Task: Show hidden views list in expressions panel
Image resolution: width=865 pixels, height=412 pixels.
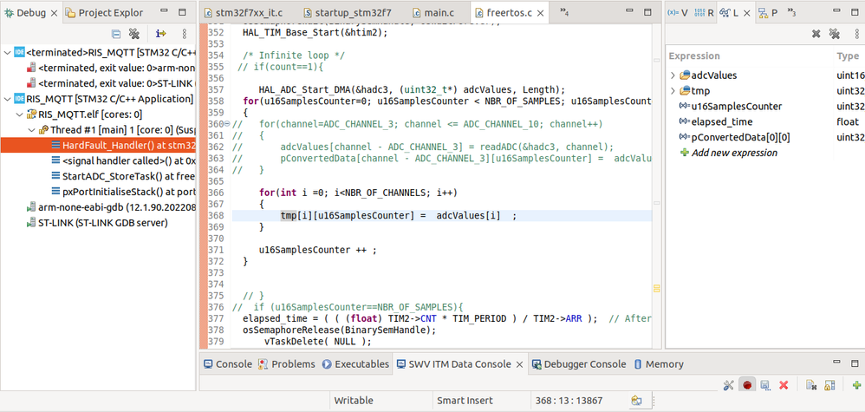Action: tap(791, 11)
